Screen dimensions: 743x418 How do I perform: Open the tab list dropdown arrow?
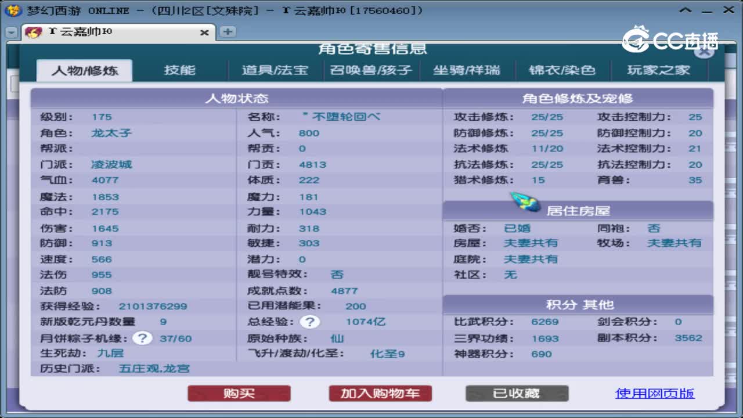11,33
